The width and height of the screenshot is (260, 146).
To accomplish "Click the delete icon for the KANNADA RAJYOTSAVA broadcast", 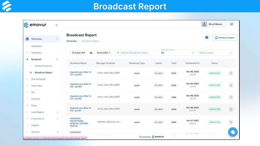I will (231, 122).
